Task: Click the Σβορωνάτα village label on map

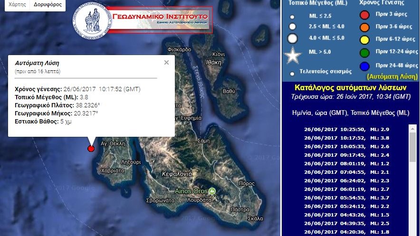Action: coord(160,200)
